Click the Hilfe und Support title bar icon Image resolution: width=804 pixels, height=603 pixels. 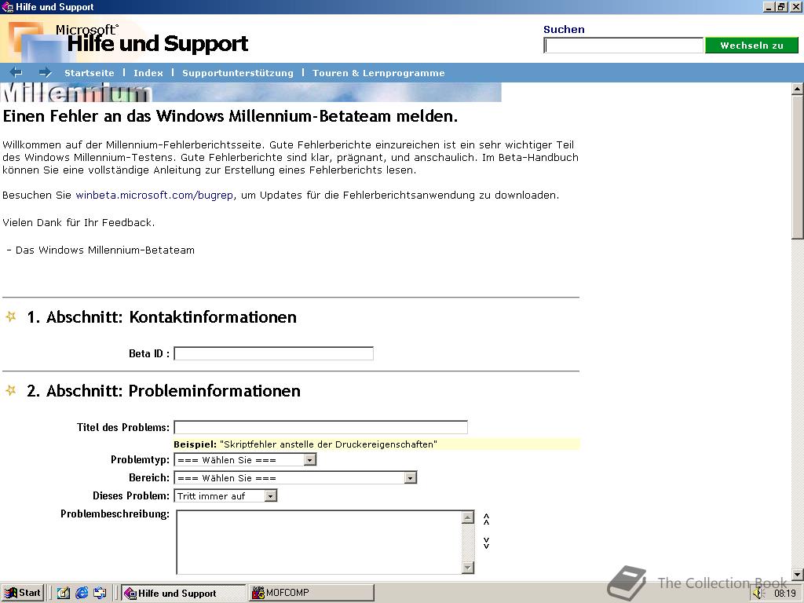point(7,6)
